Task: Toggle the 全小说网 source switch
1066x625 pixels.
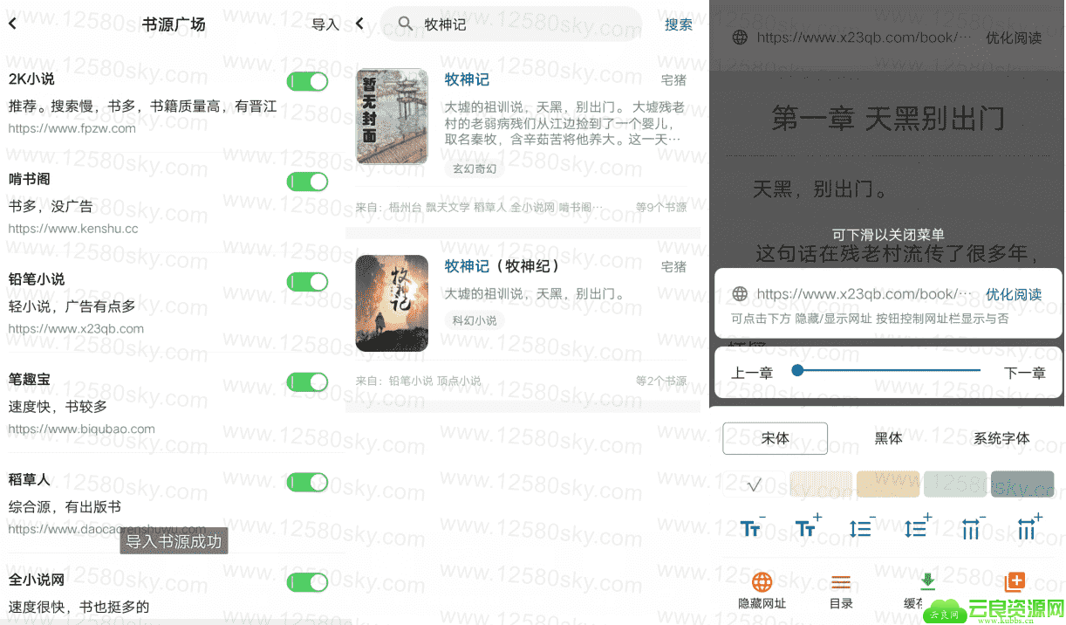Action: 307,582
